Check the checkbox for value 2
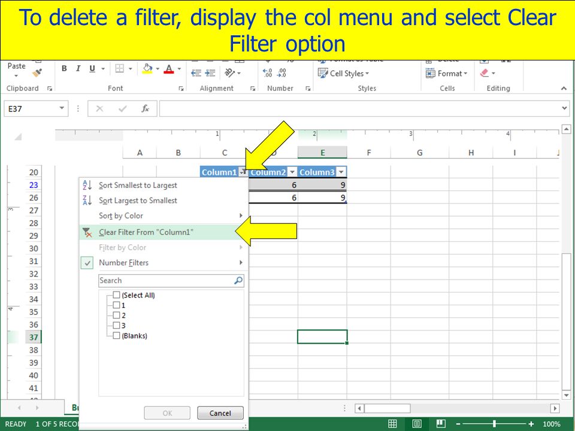This screenshot has height=431, width=575. pos(116,315)
